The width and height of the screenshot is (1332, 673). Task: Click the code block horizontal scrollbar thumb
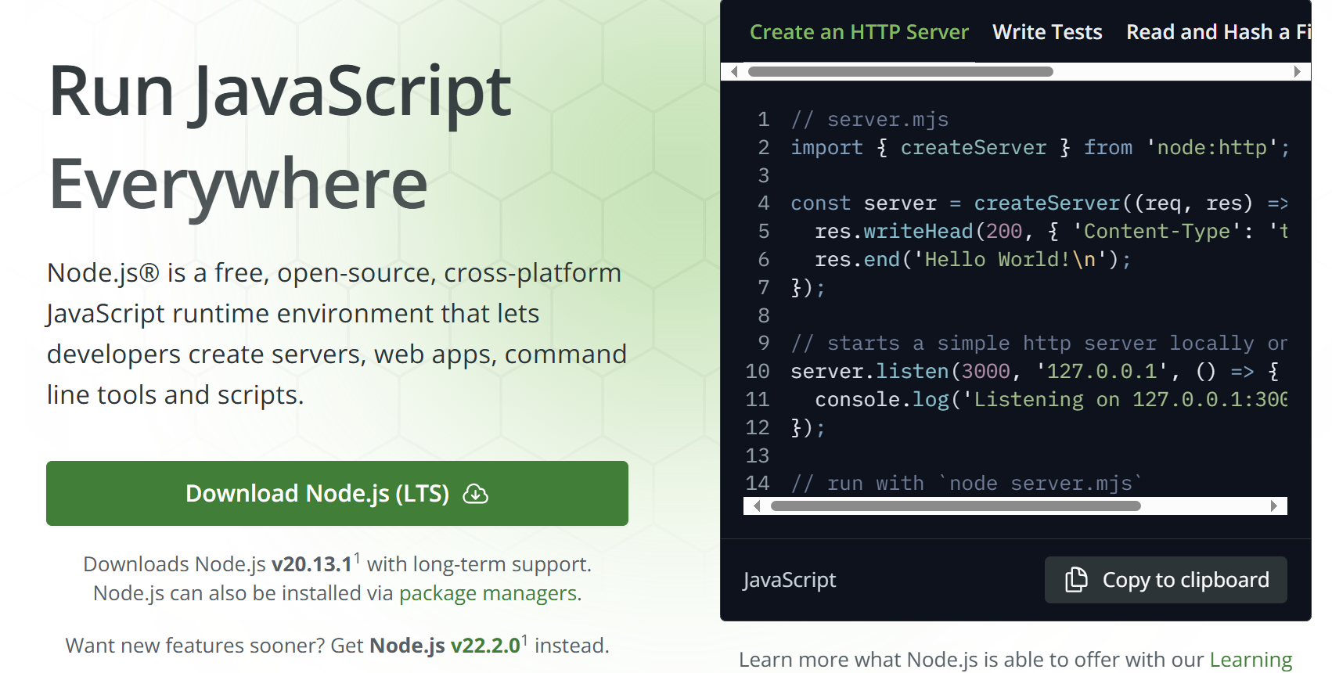click(x=956, y=506)
